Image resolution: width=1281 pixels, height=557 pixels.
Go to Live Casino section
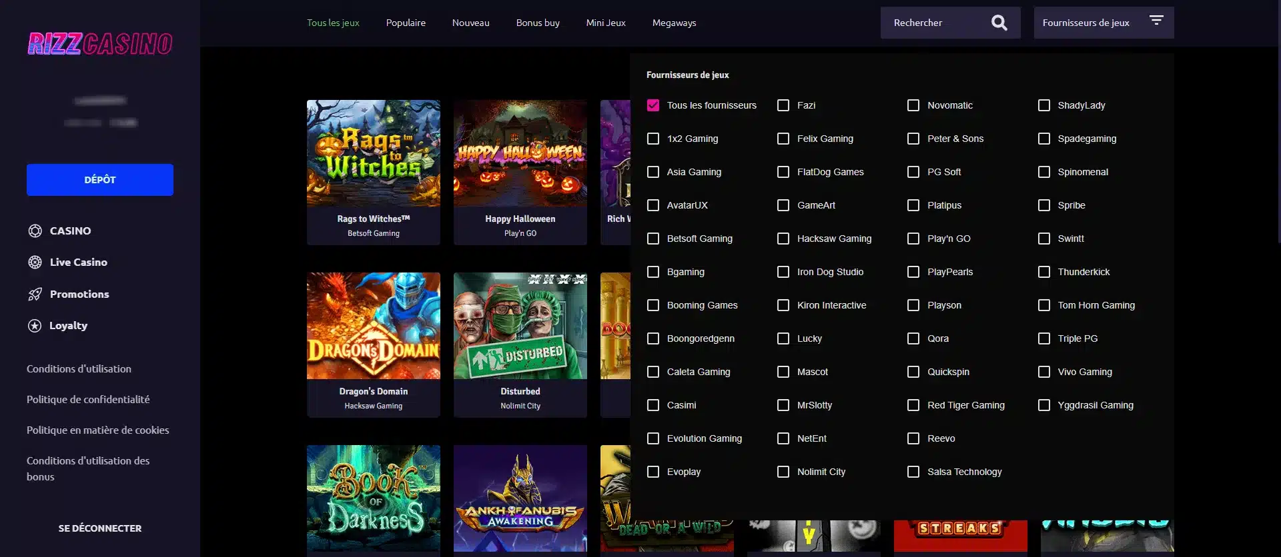(78, 262)
